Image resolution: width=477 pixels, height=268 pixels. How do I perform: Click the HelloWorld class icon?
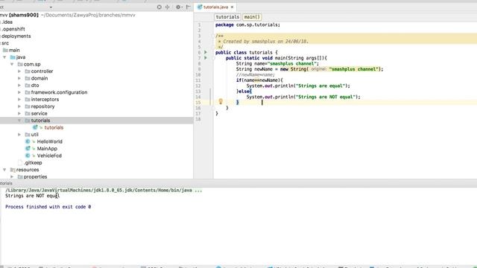click(x=28, y=141)
